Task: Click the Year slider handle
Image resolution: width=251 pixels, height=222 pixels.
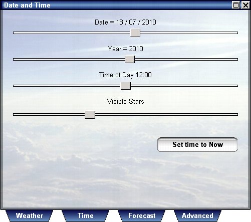Action: [130, 59]
